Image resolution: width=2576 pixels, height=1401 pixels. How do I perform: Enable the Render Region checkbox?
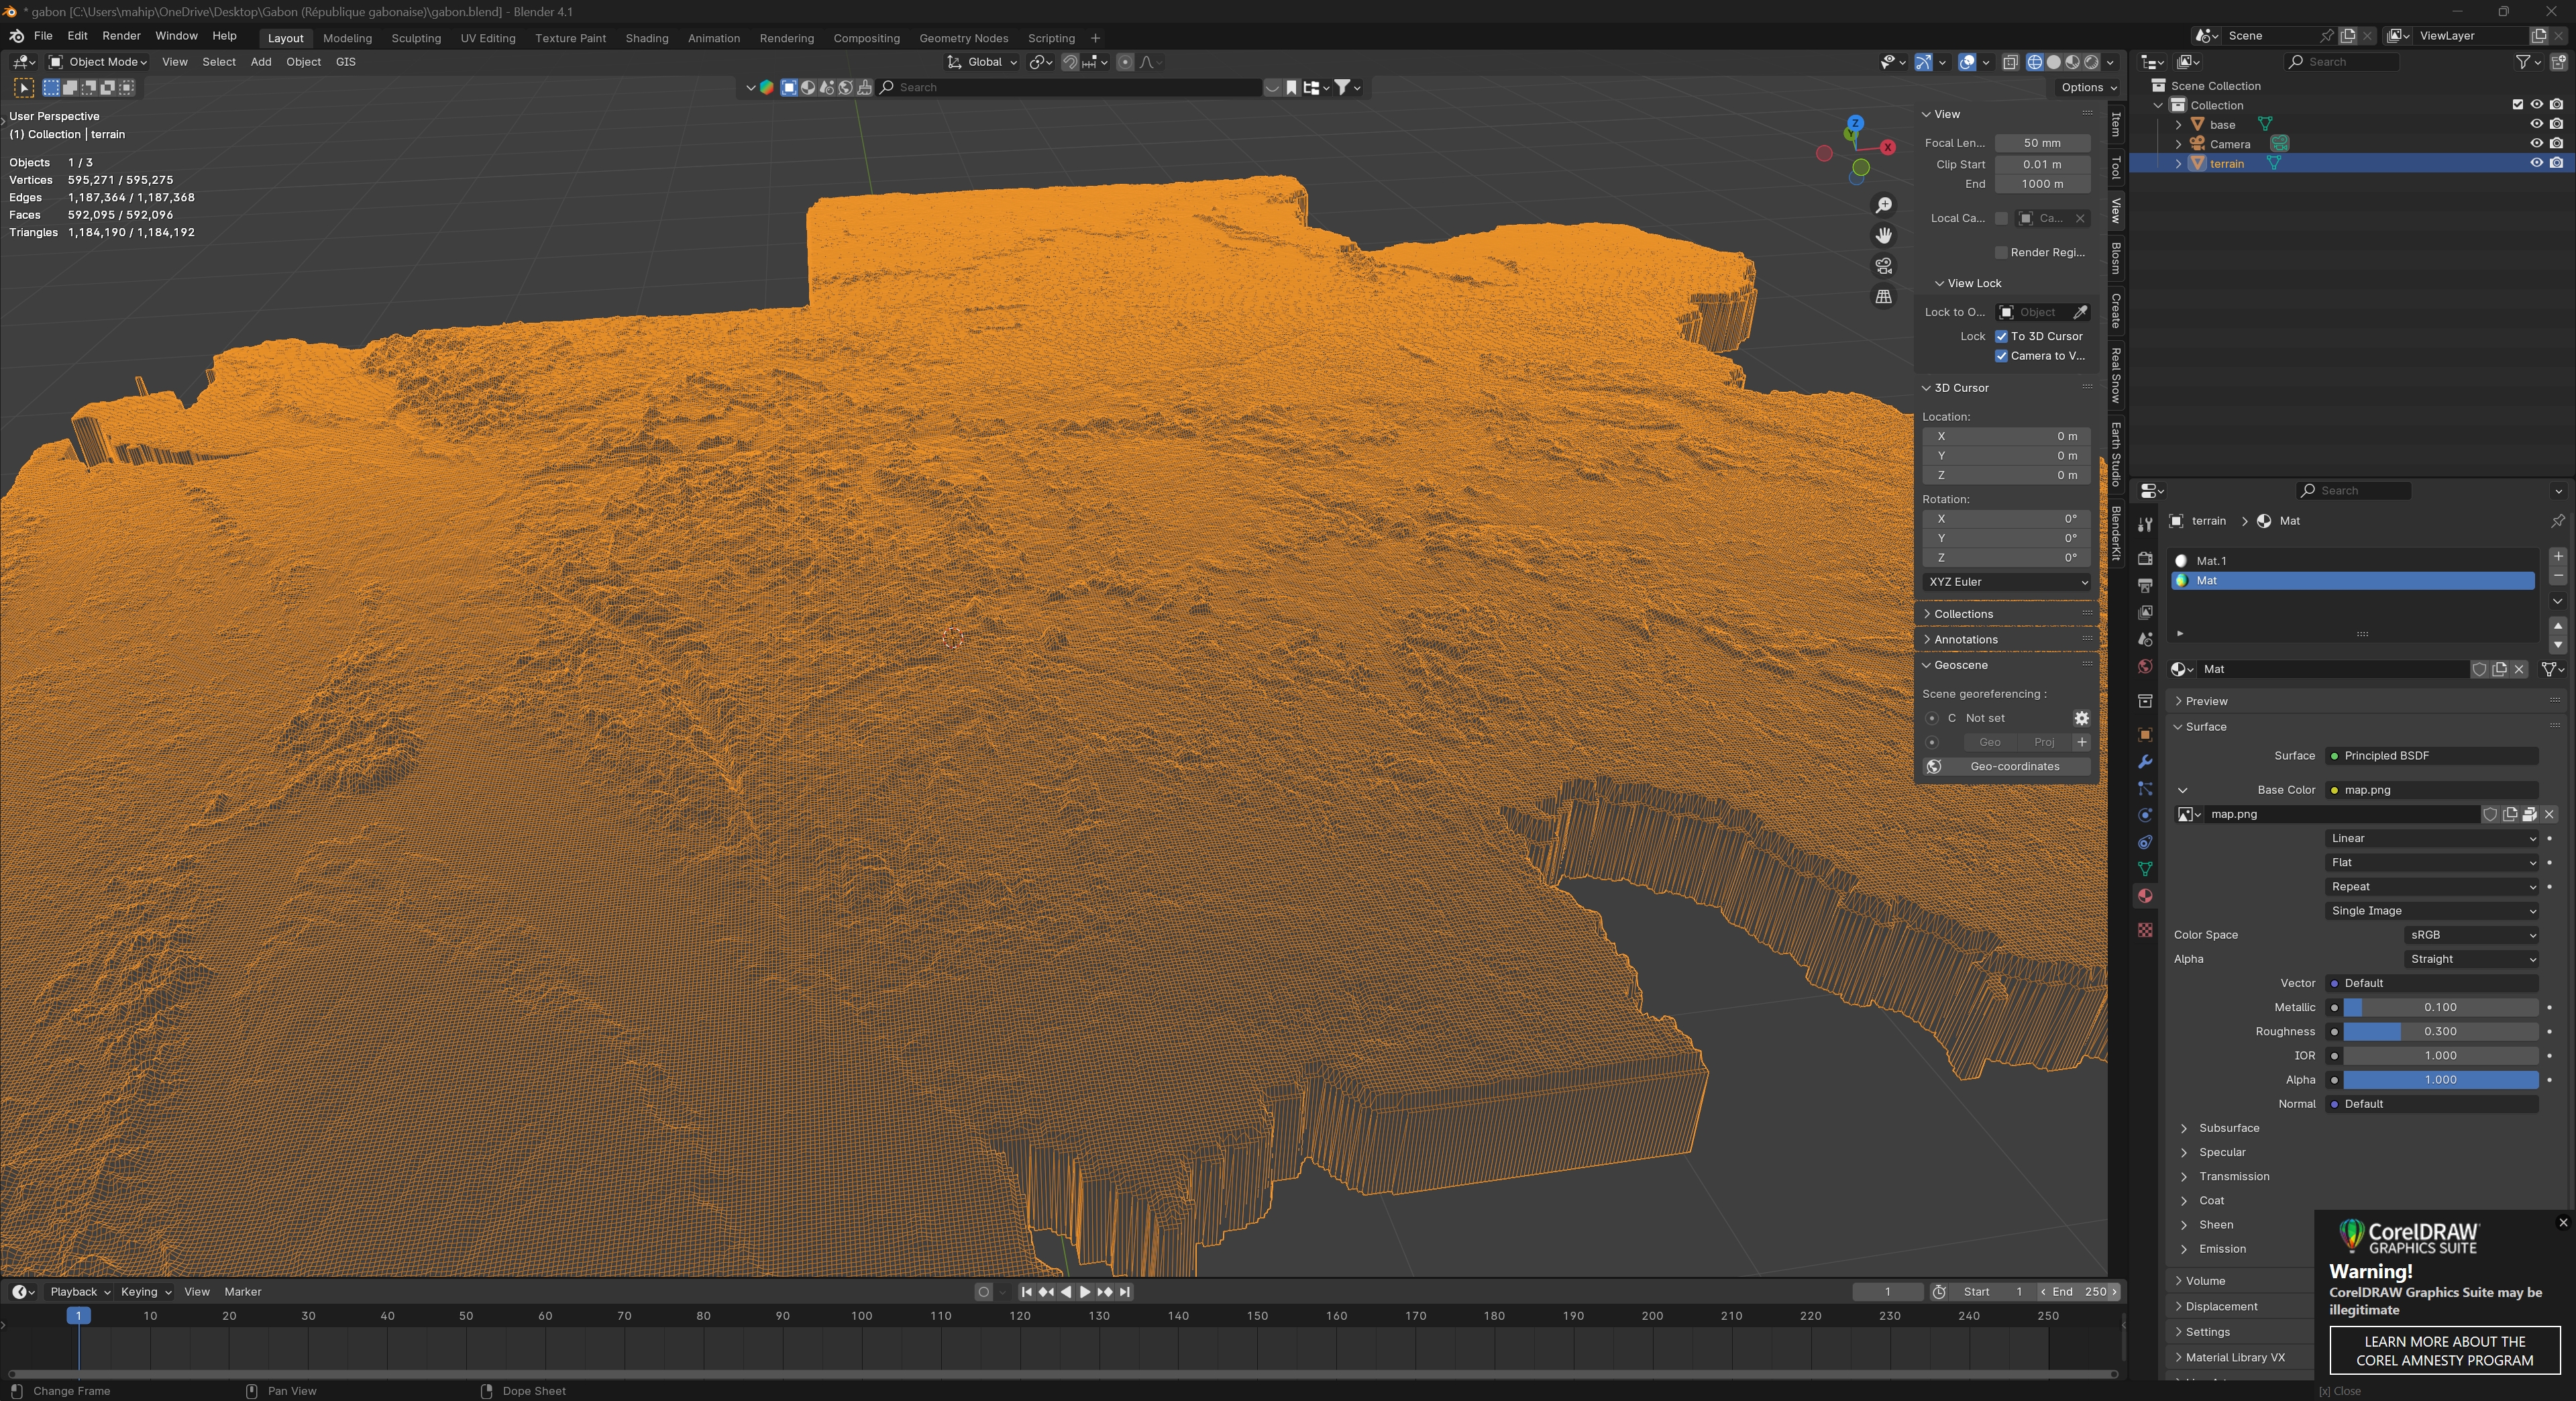(2001, 252)
